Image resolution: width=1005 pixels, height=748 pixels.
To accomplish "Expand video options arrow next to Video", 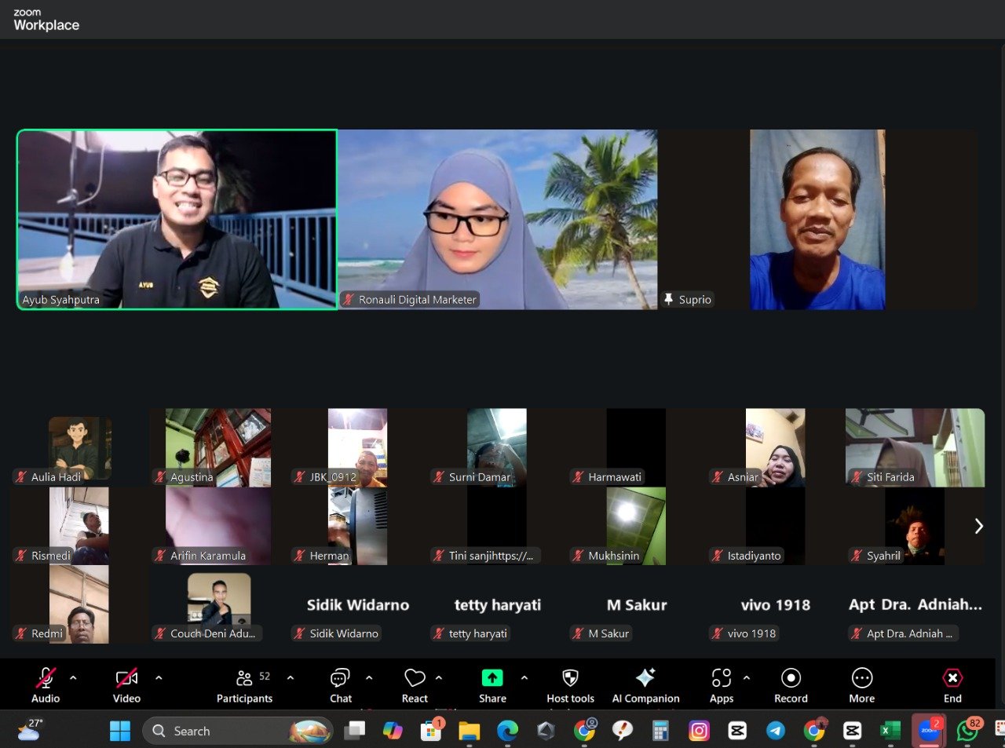I will tap(159, 677).
